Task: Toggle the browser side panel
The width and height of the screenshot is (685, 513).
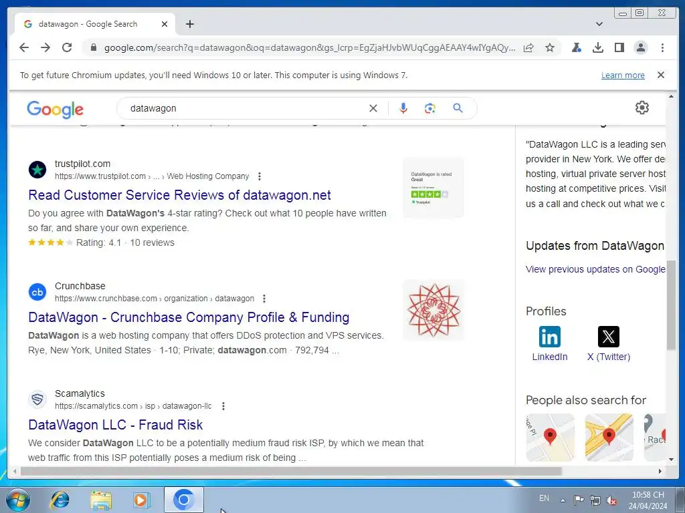Action: pyautogui.click(x=619, y=47)
